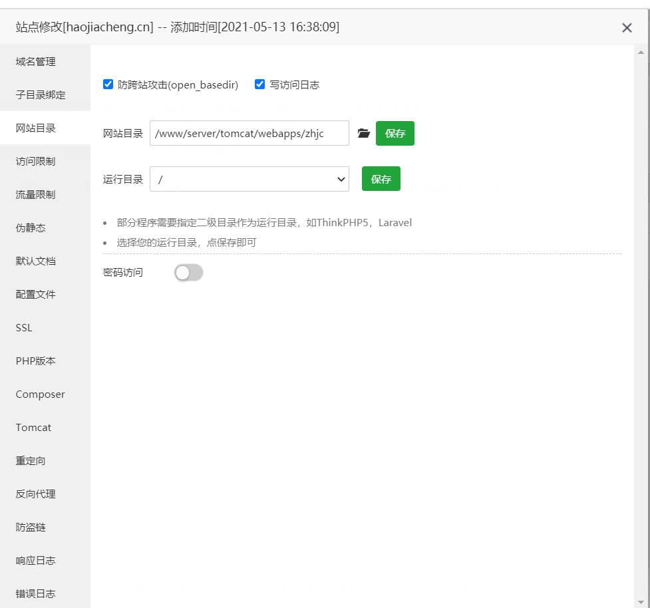The height and width of the screenshot is (608, 650).
Task: Open the 域名管理 tab
Action: [36, 62]
